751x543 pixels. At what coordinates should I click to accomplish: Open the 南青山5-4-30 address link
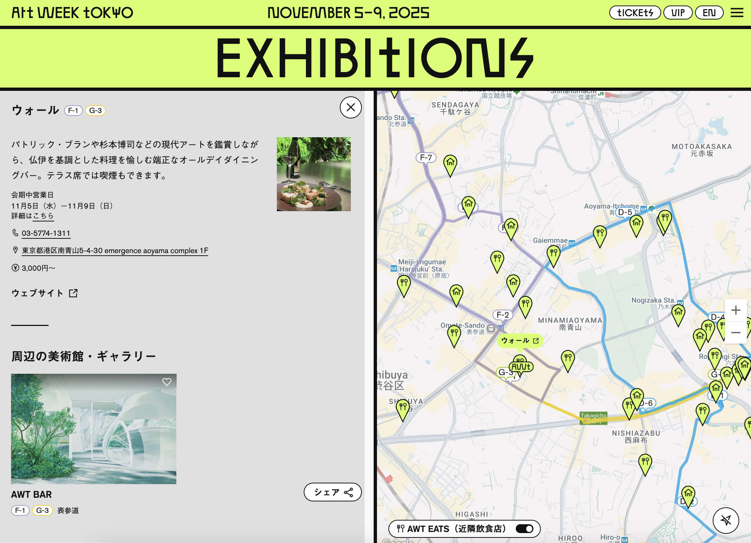[x=114, y=251]
